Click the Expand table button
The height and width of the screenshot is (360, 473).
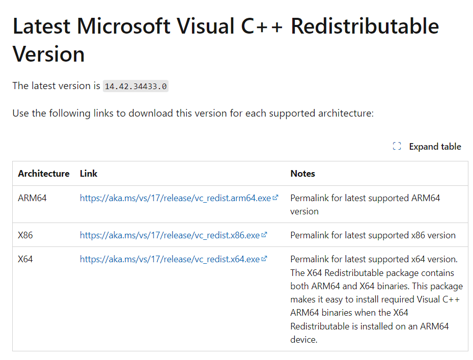point(427,146)
